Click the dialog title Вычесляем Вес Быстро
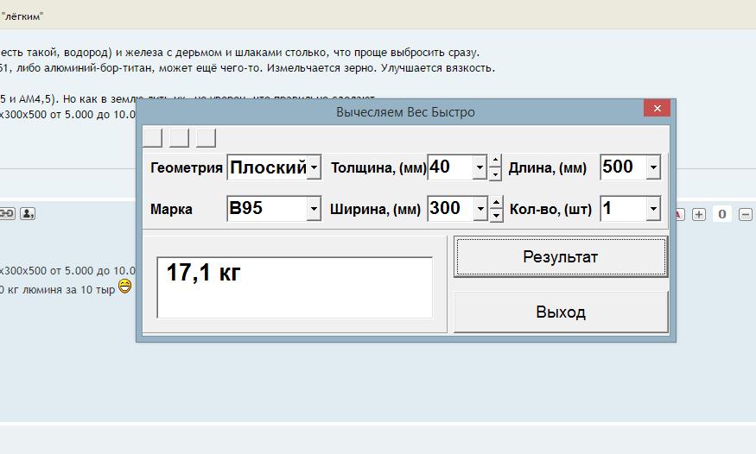The width and height of the screenshot is (756, 454). (405, 112)
